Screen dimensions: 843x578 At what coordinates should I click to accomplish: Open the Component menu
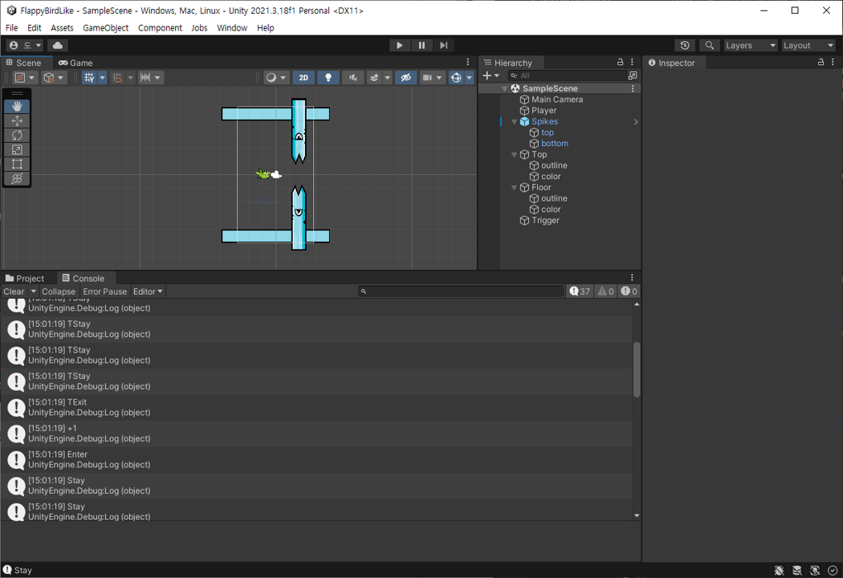point(160,28)
